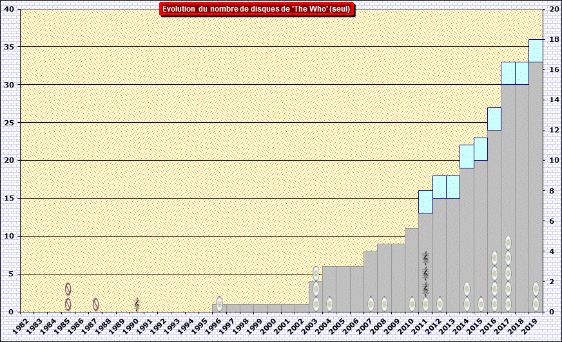Click the disc icon in the 2012 bar
Screen dimensions: 562x342
click(x=440, y=303)
